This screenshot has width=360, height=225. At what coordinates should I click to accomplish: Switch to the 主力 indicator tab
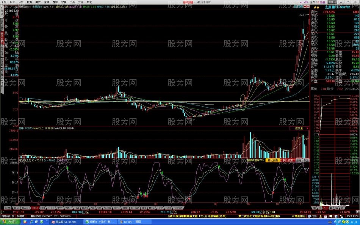tap(60, 208)
